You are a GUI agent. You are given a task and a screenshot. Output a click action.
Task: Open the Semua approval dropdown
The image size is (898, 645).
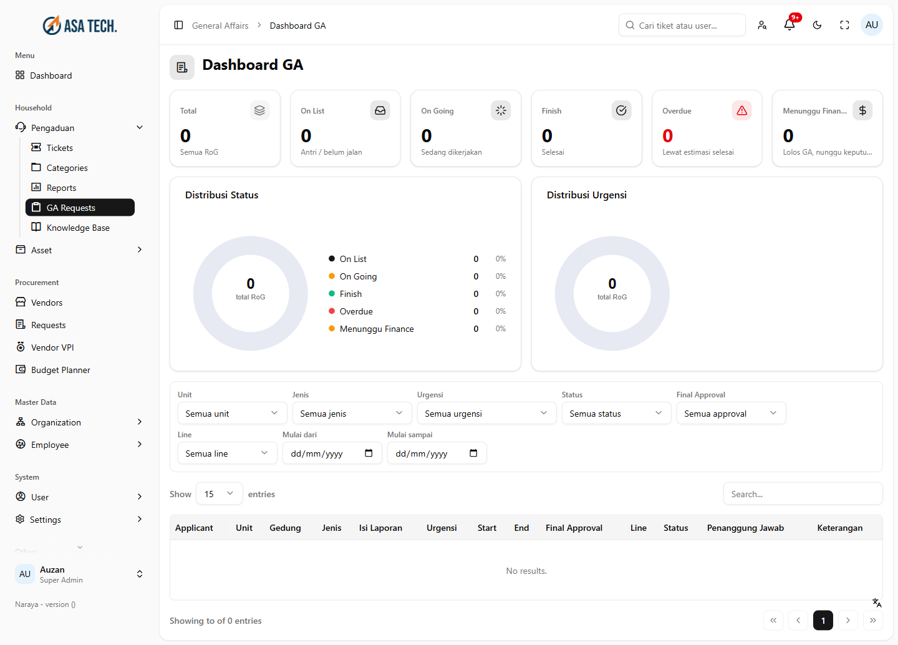tap(731, 413)
